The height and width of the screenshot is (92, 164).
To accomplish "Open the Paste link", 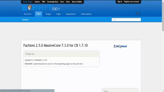I will tap(68, 2).
